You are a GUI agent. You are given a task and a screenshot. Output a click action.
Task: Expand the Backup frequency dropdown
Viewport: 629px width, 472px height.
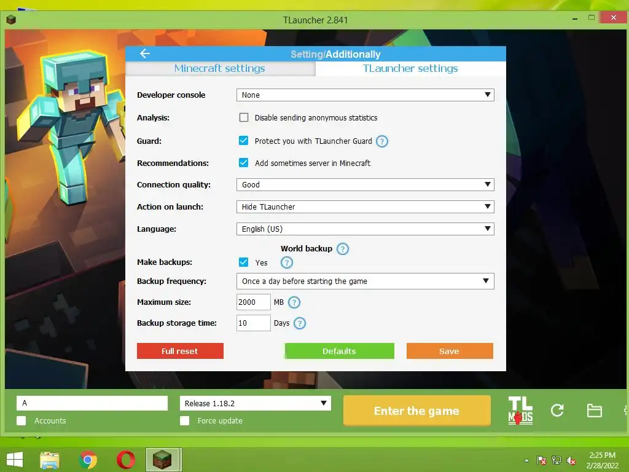pyautogui.click(x=365, y=281)
